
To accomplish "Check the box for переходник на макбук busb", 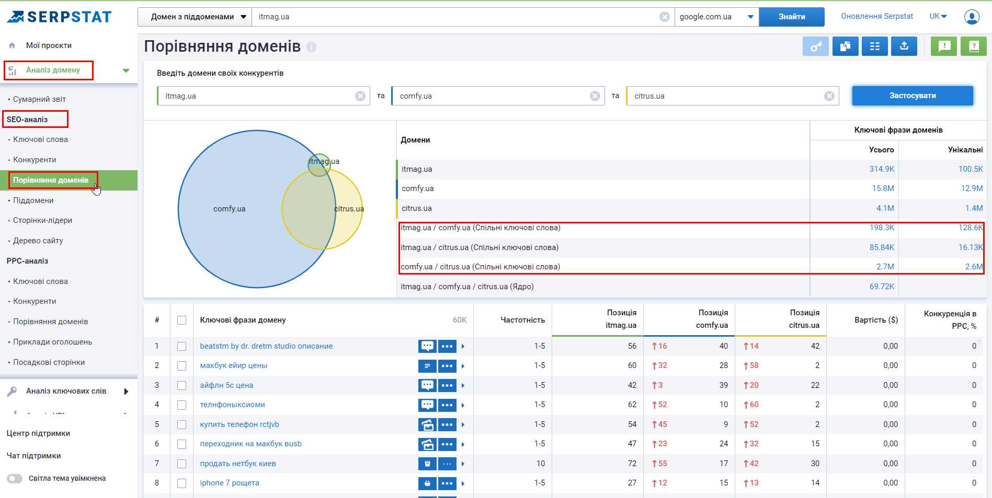I will pyautogui.click(x=181, y=444).
